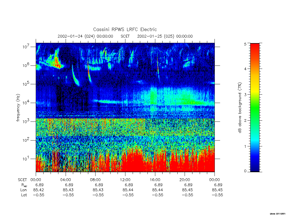Screen dimensions: 286x215
Task: Click the 'SCET' label between the dates
Action: (125, 36)
